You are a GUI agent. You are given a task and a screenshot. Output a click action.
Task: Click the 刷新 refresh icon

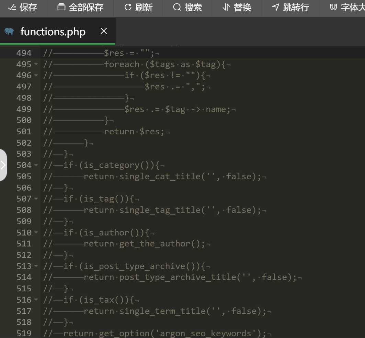click(x=128, y=7)
